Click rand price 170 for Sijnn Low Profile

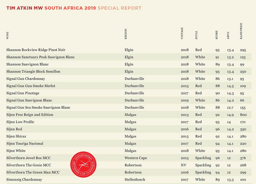click(x=243, y=122)
